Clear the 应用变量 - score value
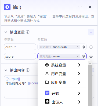Viewport: 98px width, 106px height. tap(78, 56)
